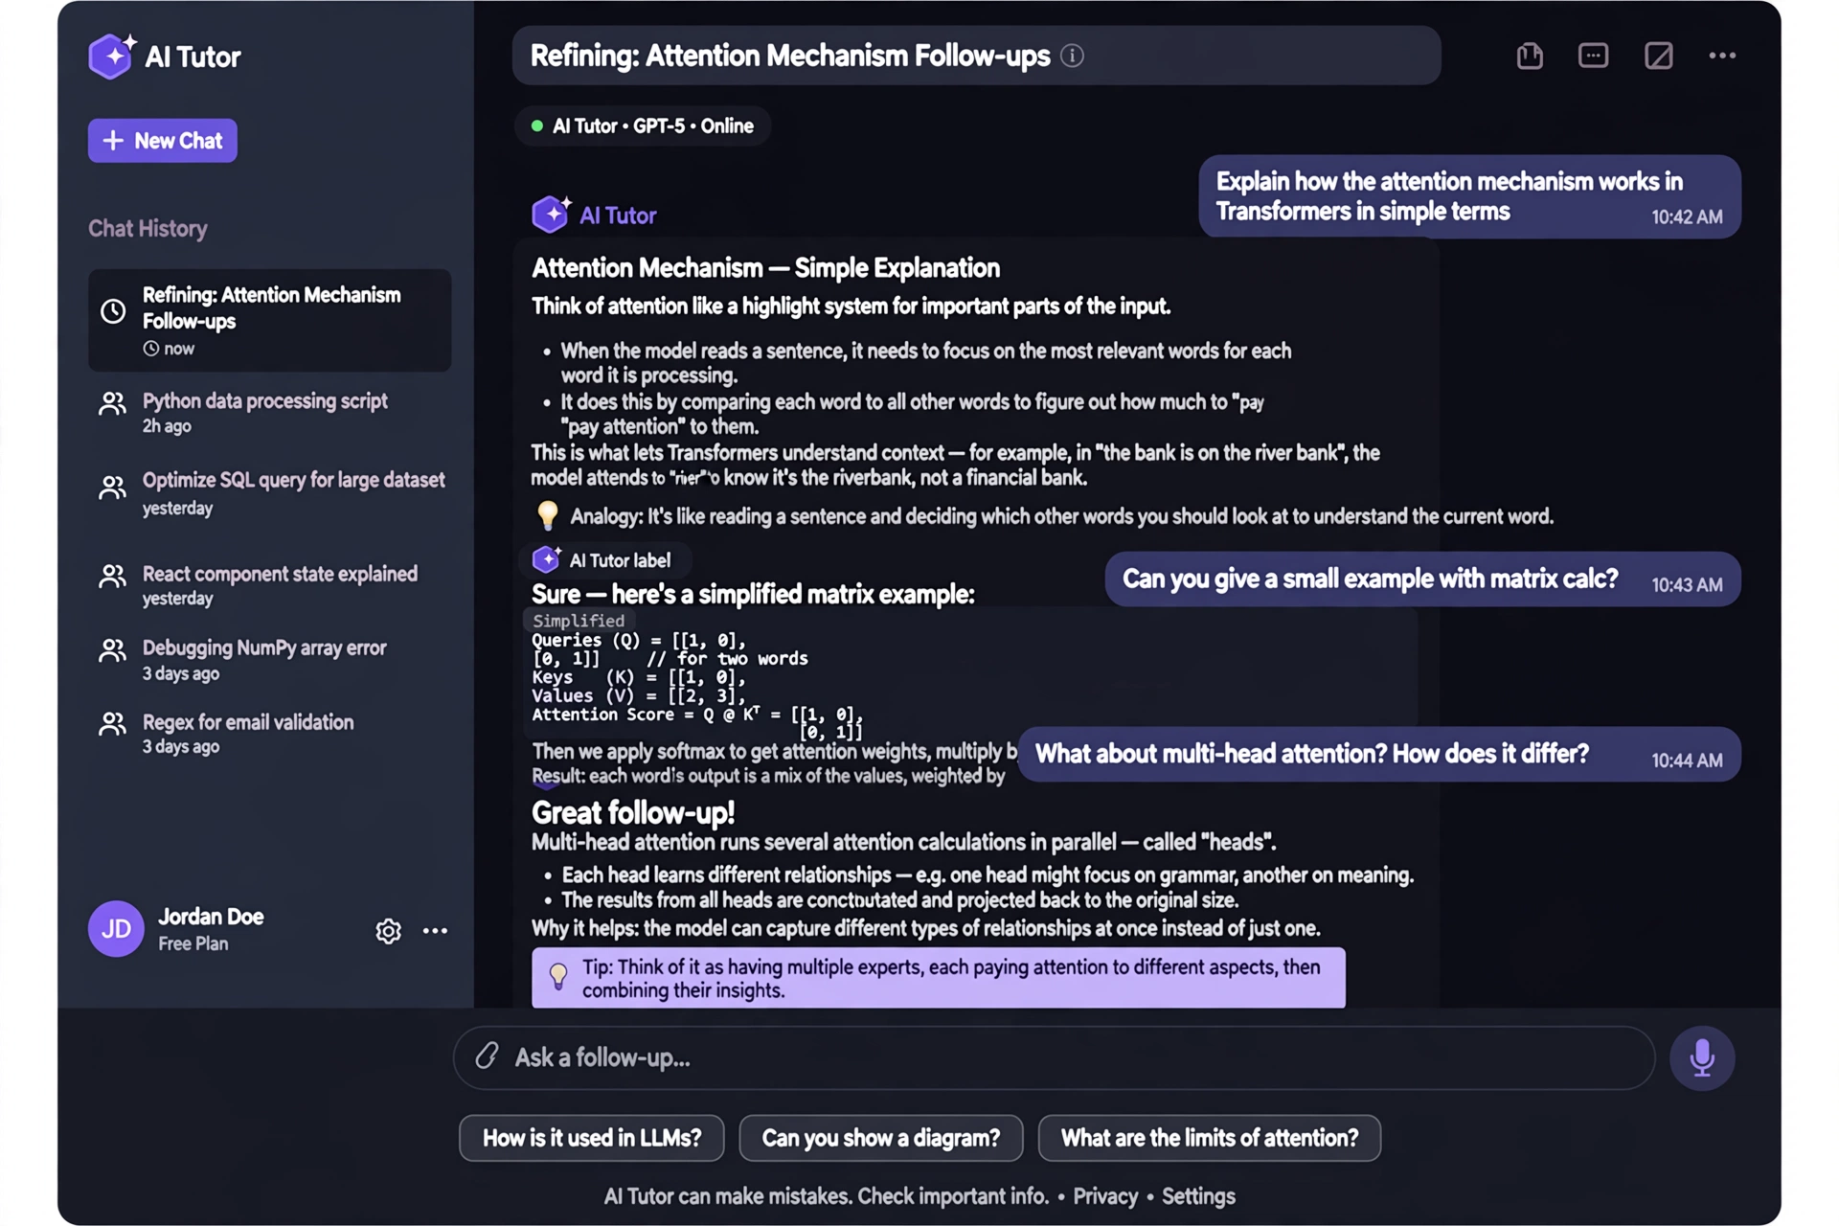Screen dimensions: 1839x1226
Task: Activate the microphone voice input button
Action: click(x=1702, y=1058)
